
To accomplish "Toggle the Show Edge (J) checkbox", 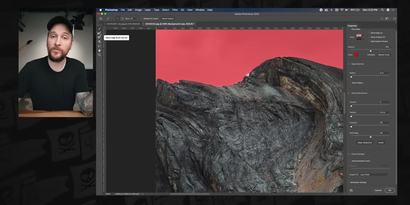I will tap(369, 33).
